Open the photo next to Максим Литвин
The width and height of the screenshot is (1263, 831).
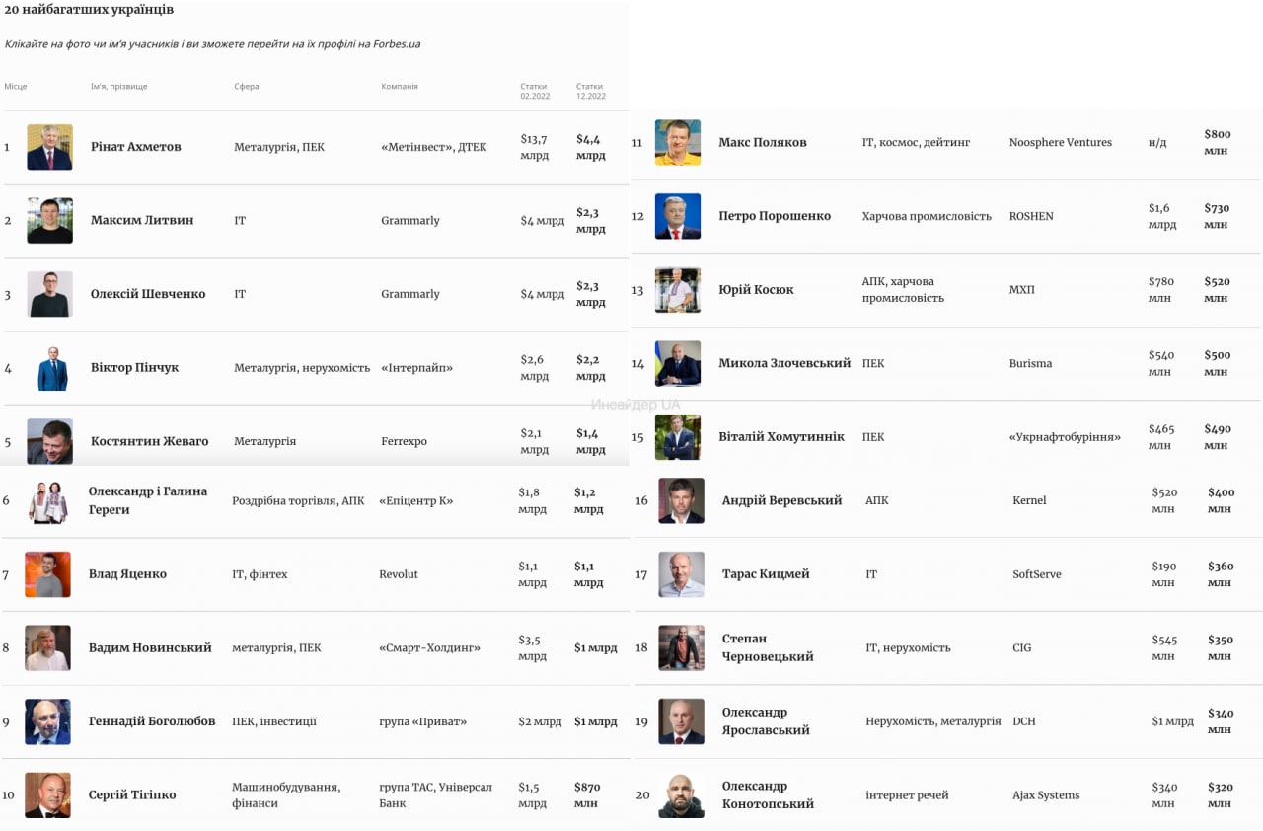[49, 221]
